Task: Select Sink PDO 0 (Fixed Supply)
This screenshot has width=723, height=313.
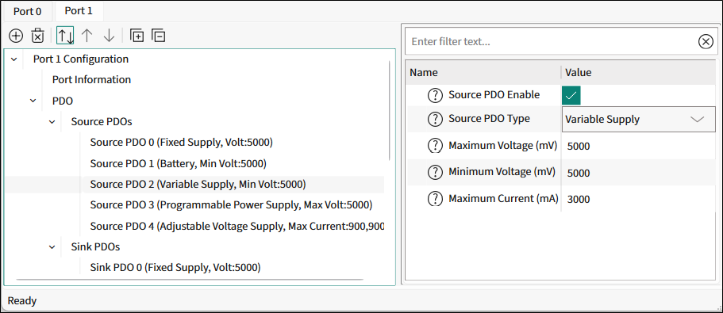Action: 175,267
